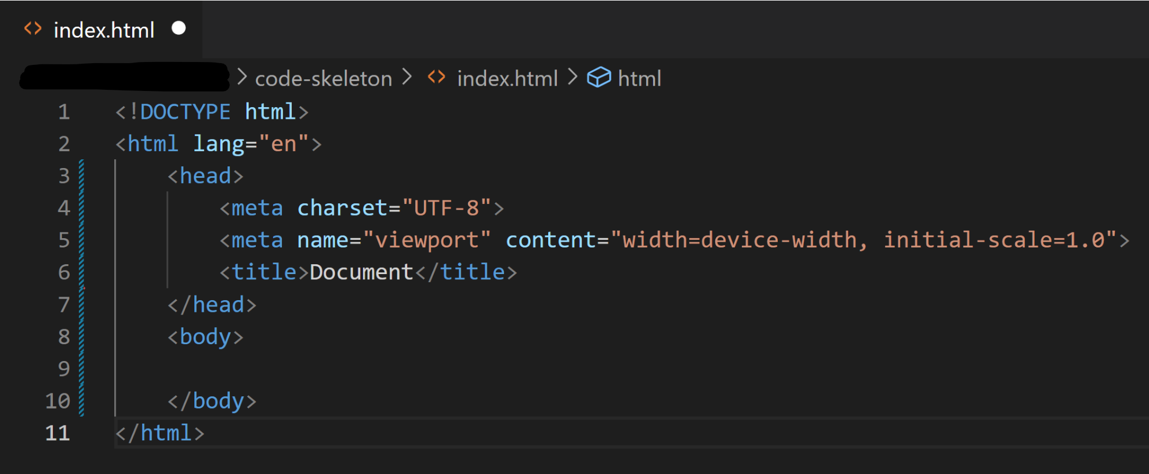Click the closing head tag
Viewport: 1149px width, 474px height.
(x=212, y=305)
